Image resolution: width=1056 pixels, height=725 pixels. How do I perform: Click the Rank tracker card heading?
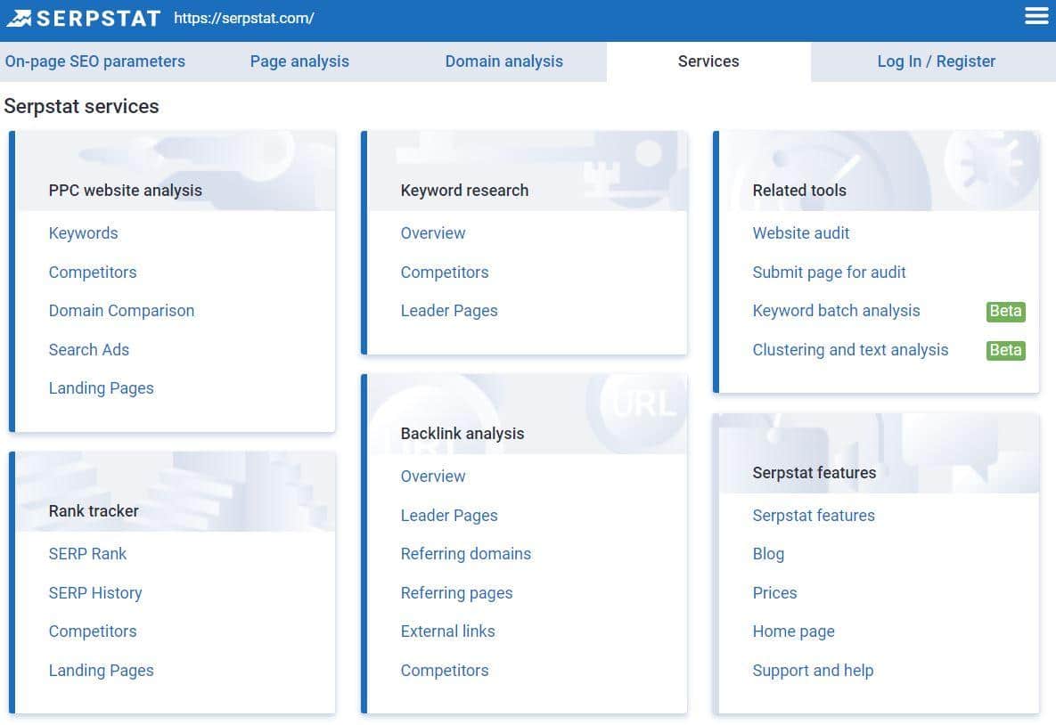pos(94,511)
